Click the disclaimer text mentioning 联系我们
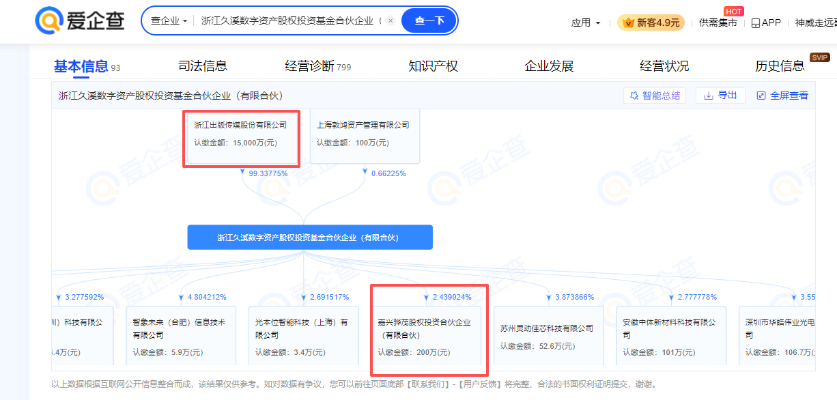 coord(354,384)
